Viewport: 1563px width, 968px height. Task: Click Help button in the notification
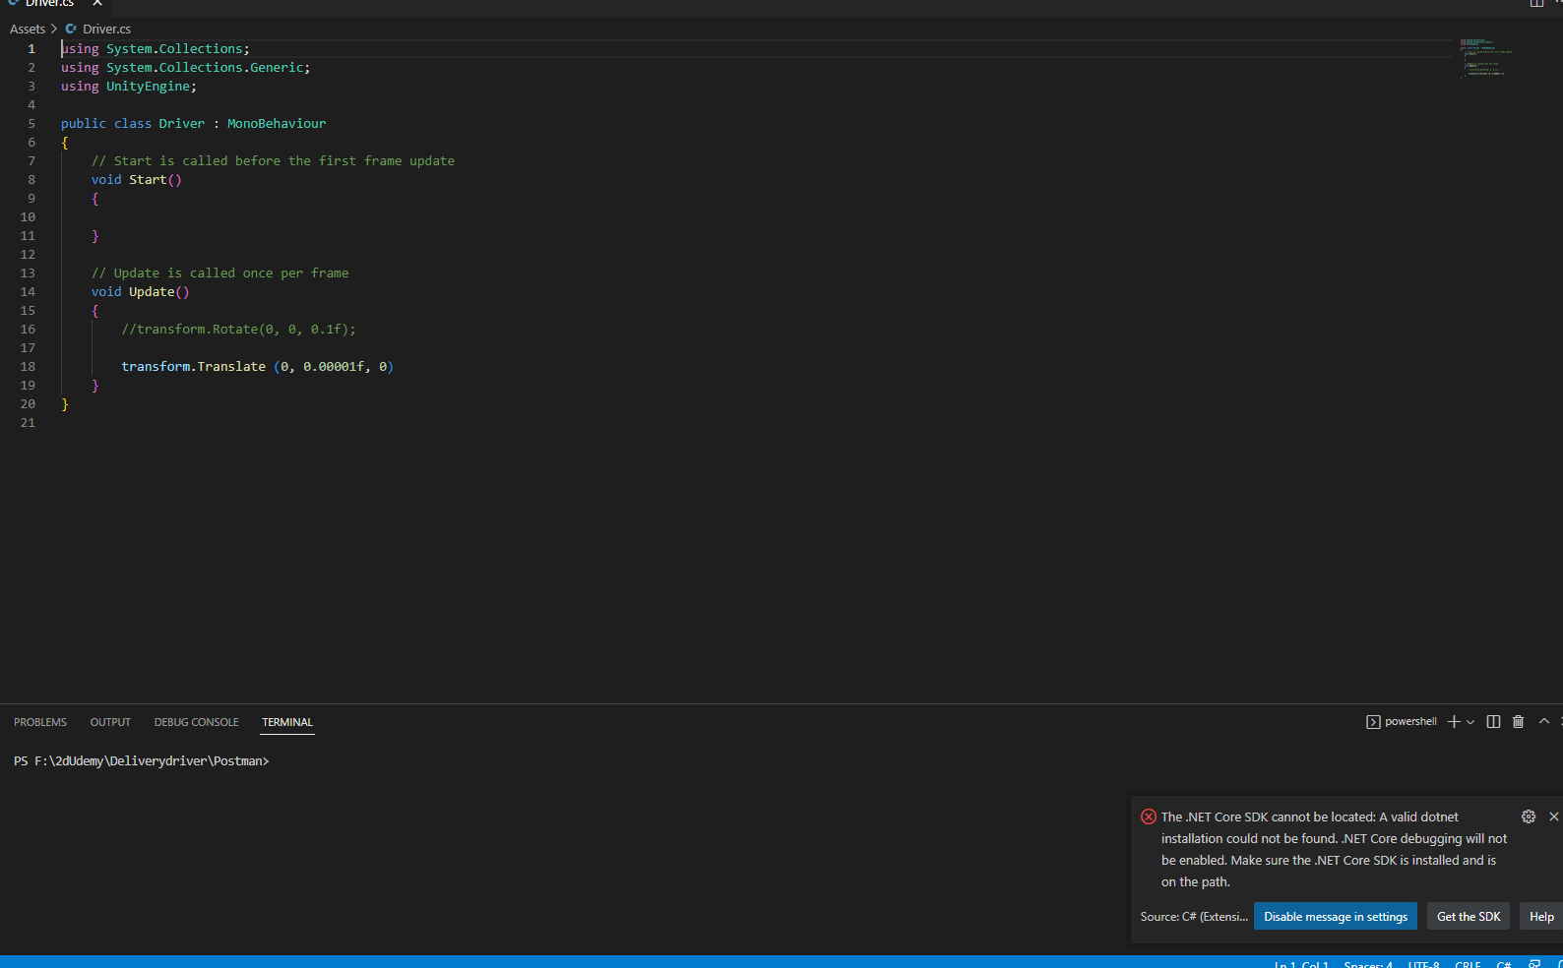click(1540, 917)
